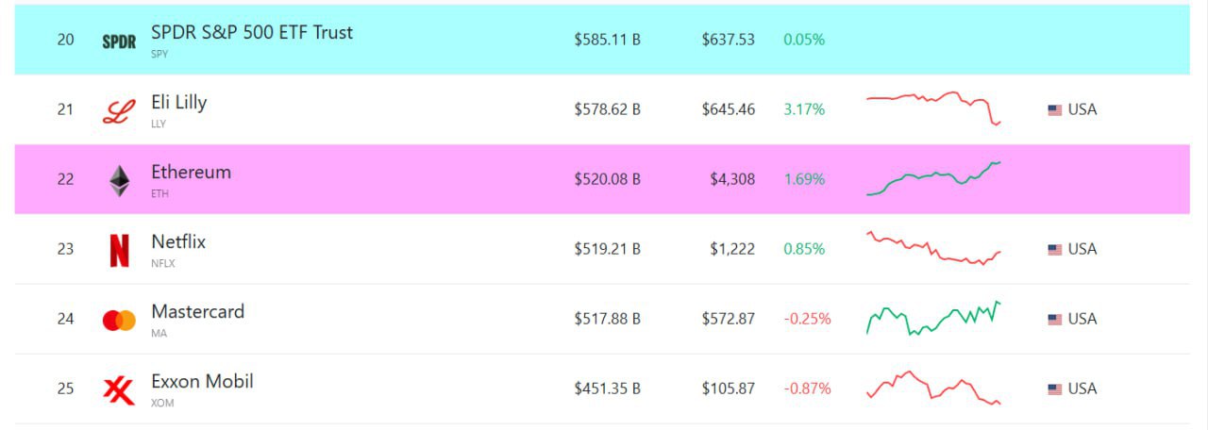1208x430 pixels.
Task: Open the Mastercard company name link
Action: coord(197,311)
